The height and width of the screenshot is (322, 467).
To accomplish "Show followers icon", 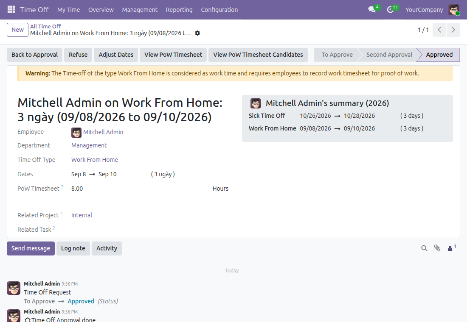I will [x=452, y=248].
